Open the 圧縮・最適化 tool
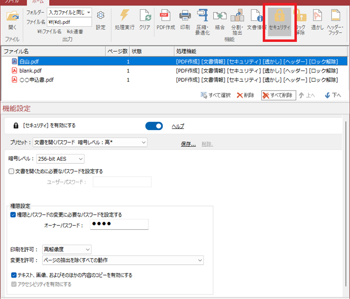This screenshot has height=299, width=350. [202, 19]
